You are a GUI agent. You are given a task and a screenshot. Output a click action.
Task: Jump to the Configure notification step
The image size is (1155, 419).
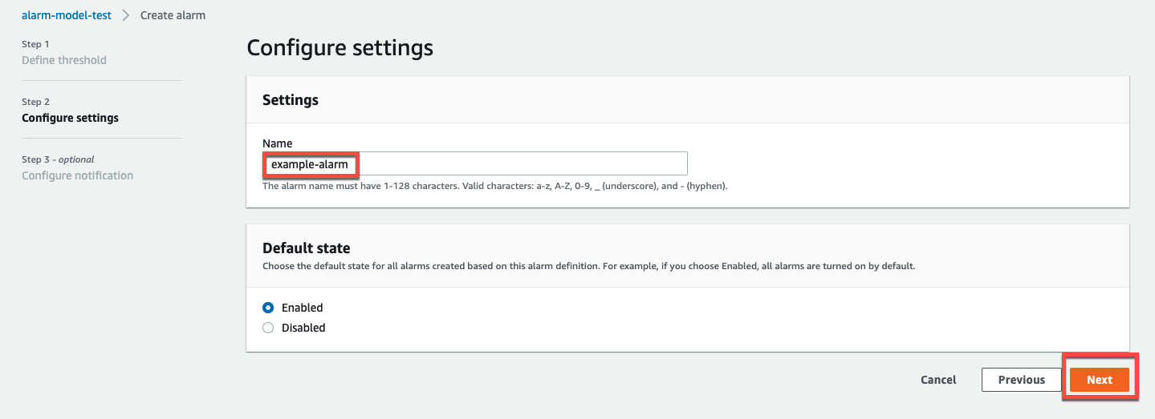pos(77,175)
